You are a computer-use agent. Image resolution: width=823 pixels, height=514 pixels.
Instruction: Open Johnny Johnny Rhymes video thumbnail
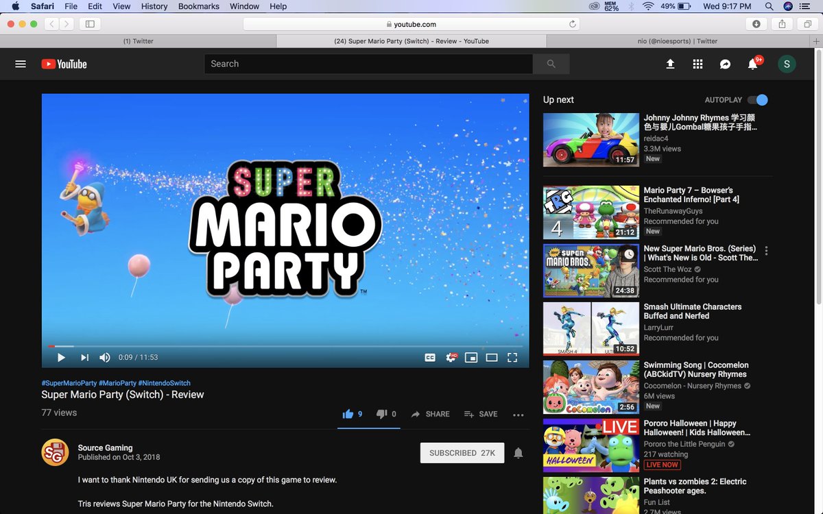[591, 140]
